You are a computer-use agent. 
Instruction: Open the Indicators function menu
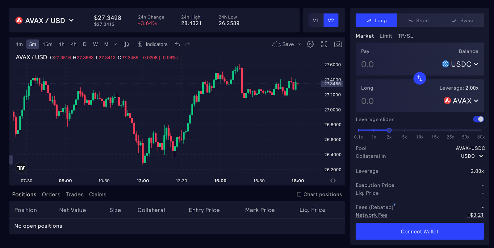[x=153, y=44]
